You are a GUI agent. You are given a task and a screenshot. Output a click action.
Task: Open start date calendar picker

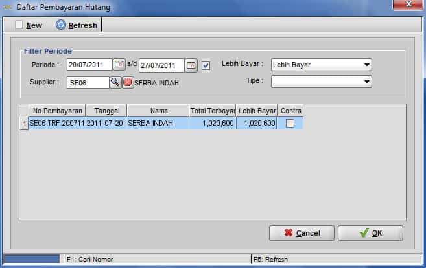pos(119,65)
